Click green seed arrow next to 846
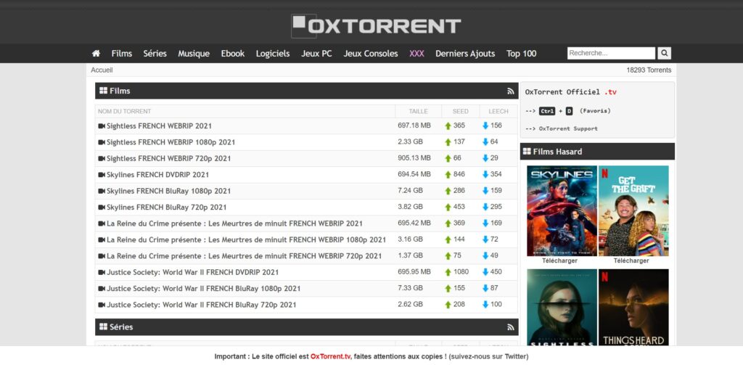 448,174
